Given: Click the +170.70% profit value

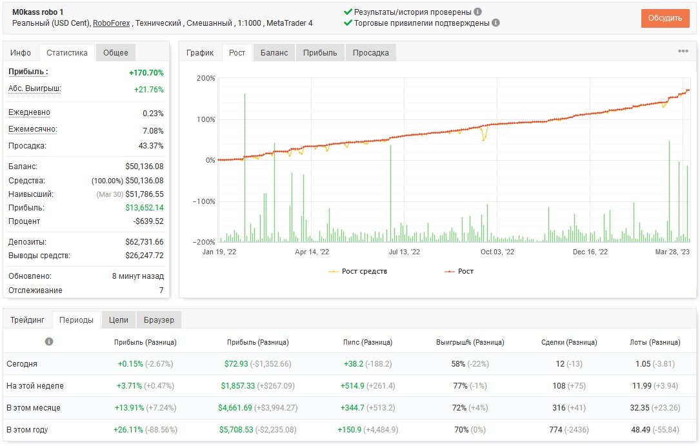Looking at the screenshot, I should pyautogui.click(x=146, y=73).
